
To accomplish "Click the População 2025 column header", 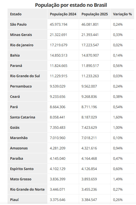I will (95, 14).
